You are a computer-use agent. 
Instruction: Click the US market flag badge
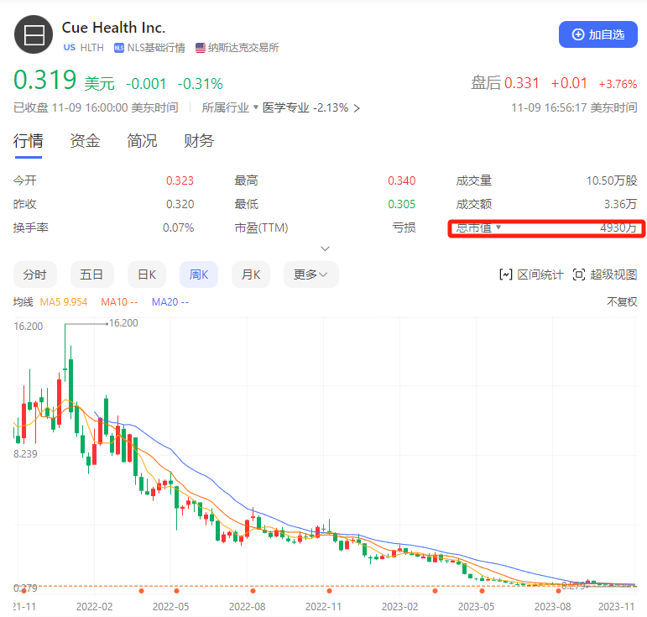[x=69, y=48]
